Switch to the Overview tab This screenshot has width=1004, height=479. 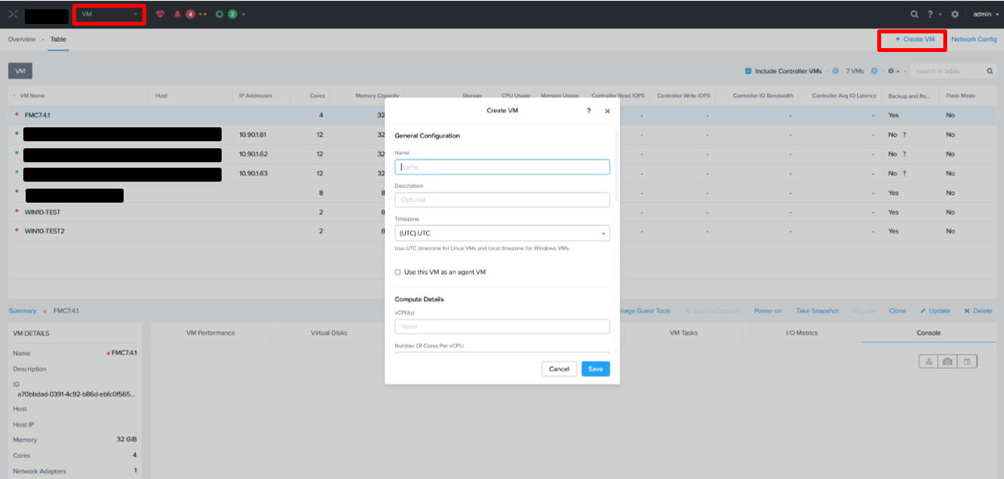(22, 39)
